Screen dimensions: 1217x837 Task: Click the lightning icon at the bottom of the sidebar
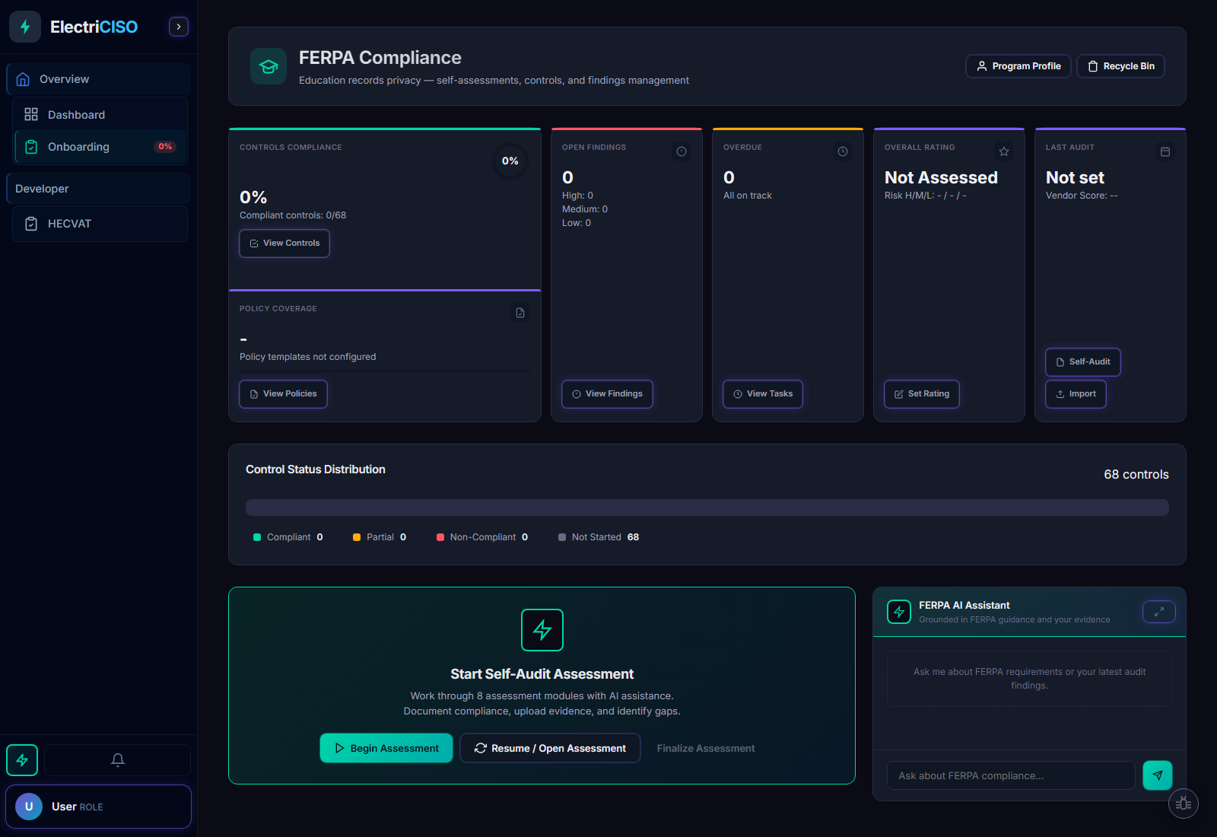pyautogui.click(x=21, y=759)
